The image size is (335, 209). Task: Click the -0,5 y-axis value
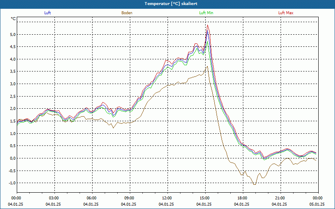click(x=12, y=171)
